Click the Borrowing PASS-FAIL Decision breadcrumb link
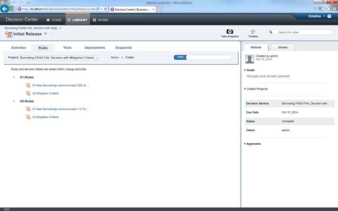 click(32, 28)
